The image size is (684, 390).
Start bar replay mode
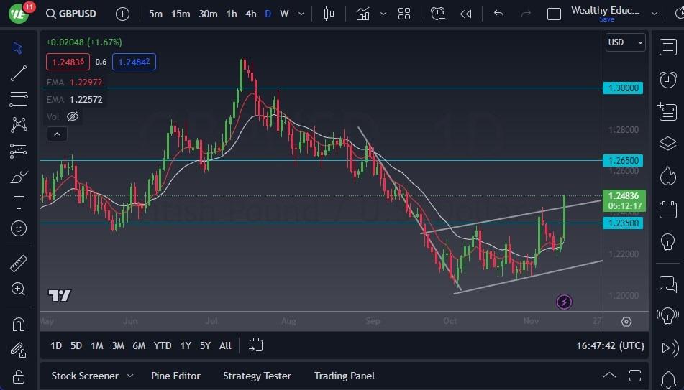(x=466, y=14)
